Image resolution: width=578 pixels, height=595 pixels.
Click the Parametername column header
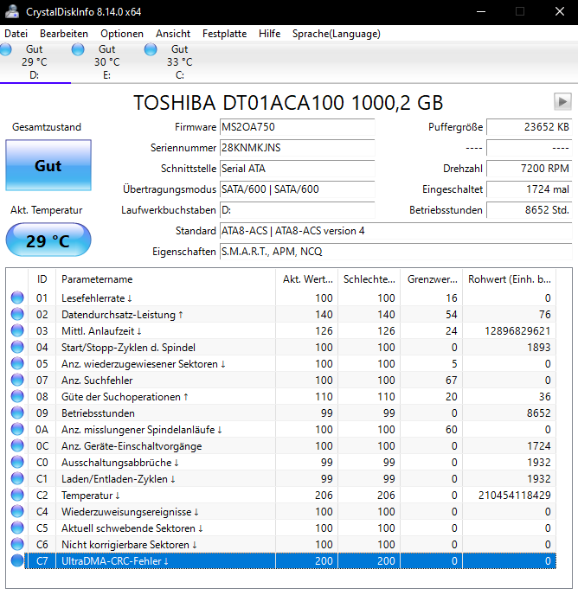(165, 279)
